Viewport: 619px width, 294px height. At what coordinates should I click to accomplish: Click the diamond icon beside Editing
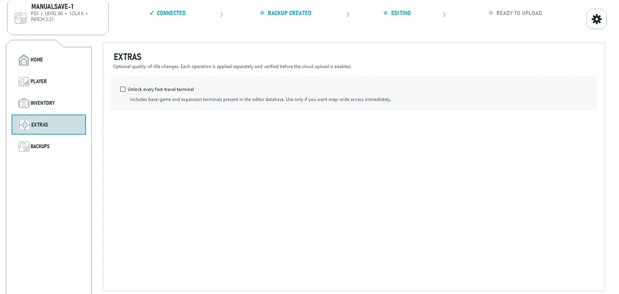pyautogui.click(x=385, y=13)
